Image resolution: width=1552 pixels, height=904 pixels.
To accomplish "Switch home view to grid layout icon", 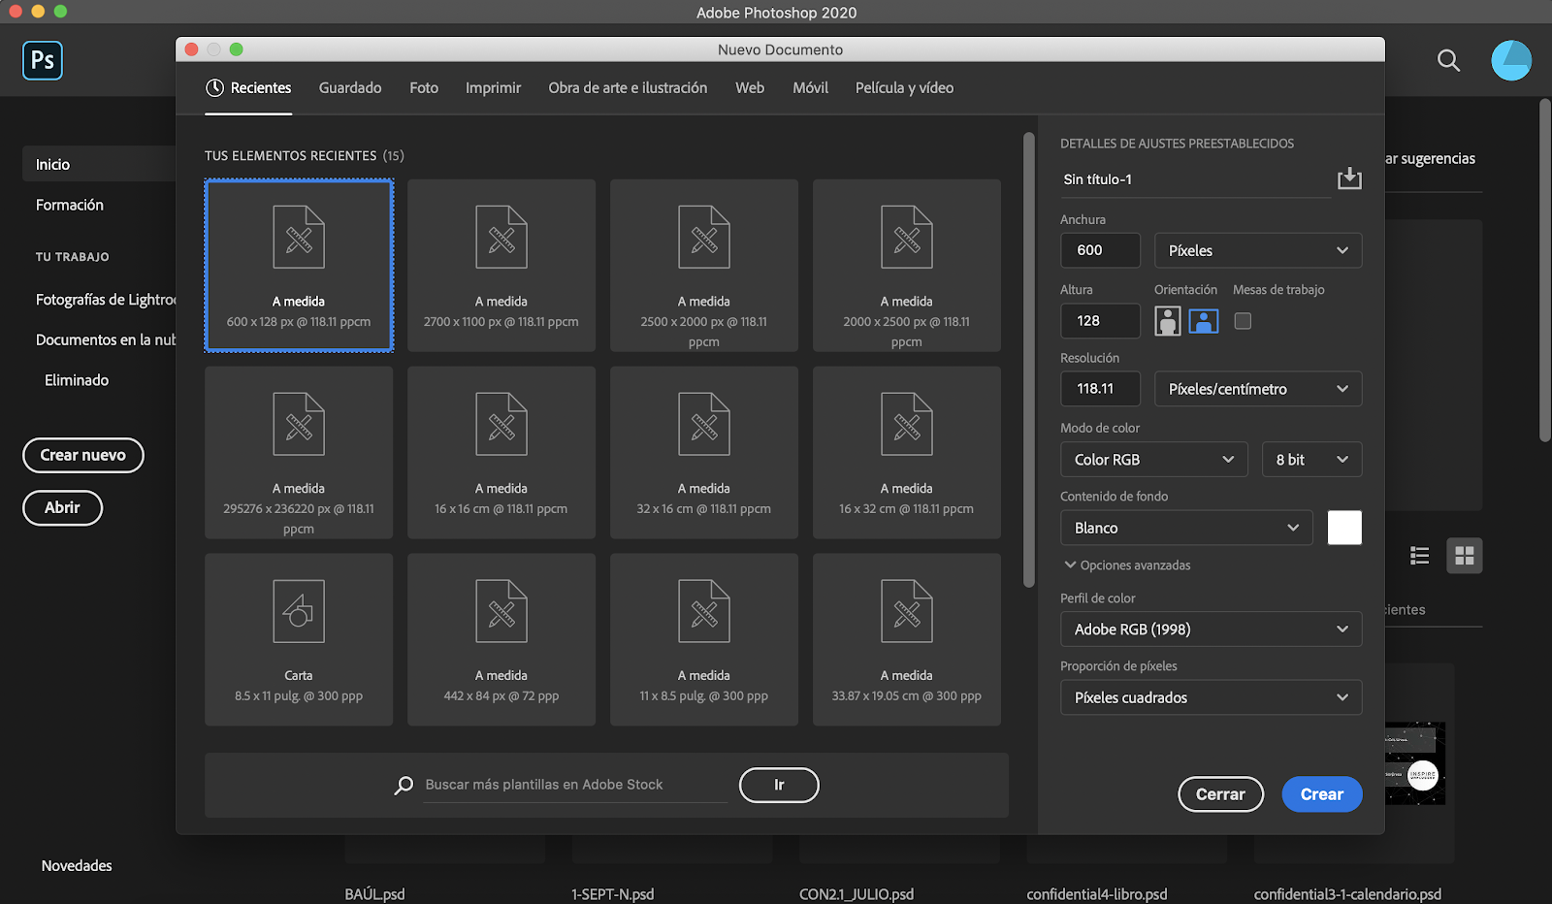I will pos(1465,556).
